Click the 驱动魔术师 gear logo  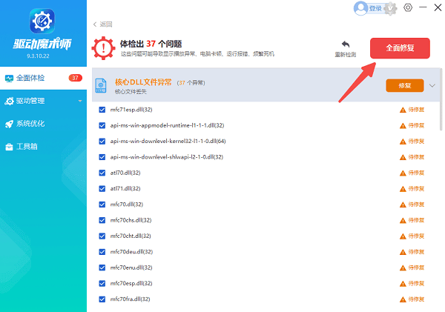[x=42, y=21]
